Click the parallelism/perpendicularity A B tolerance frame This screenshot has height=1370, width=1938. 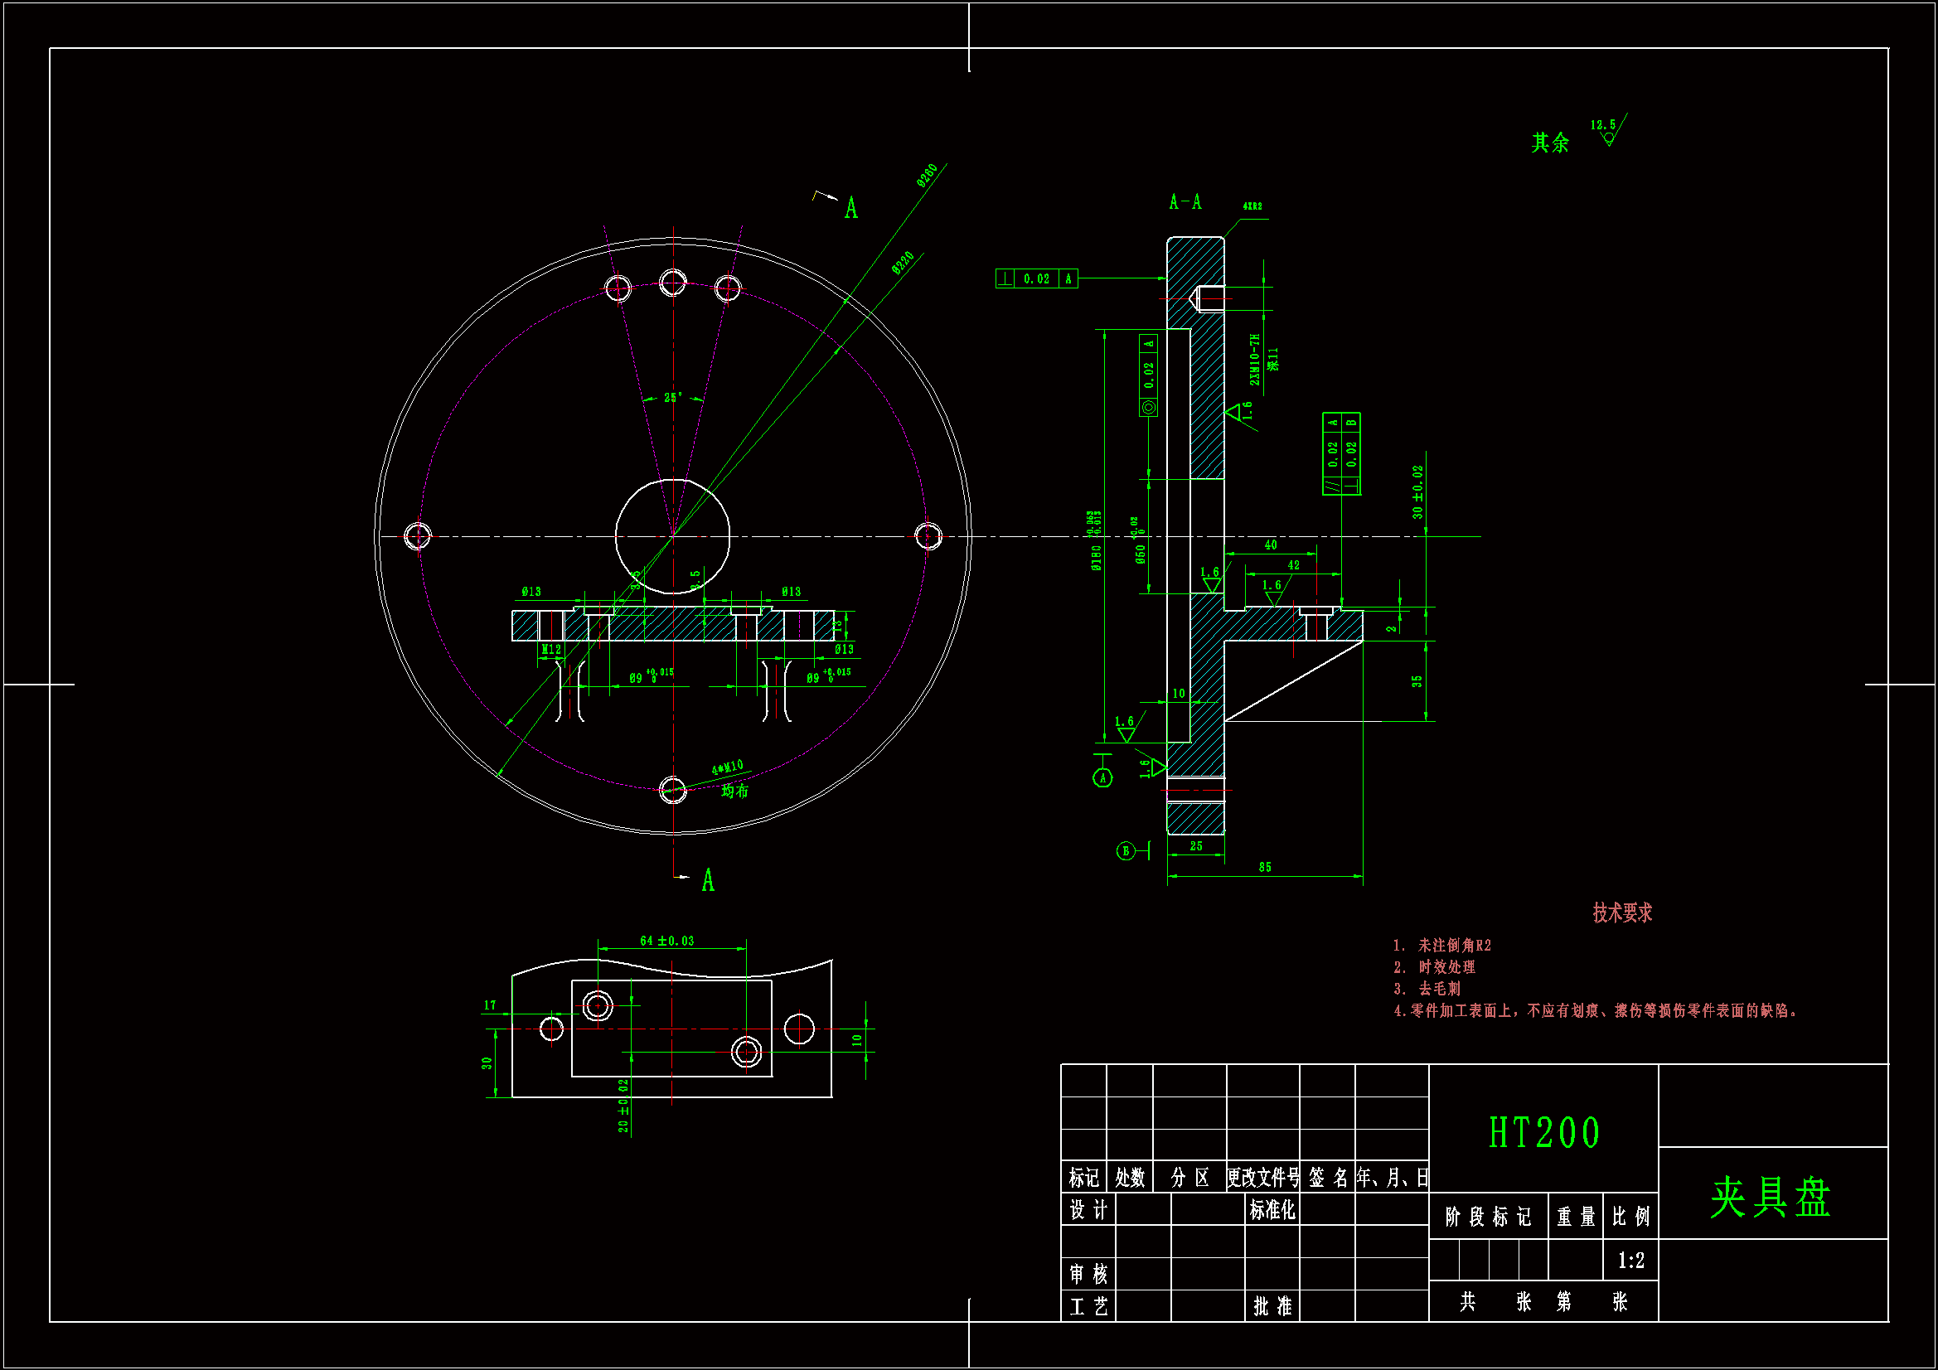pos(1341,454)
